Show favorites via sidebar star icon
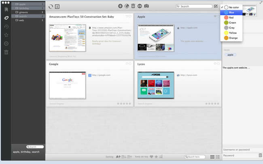 (6, 35)
